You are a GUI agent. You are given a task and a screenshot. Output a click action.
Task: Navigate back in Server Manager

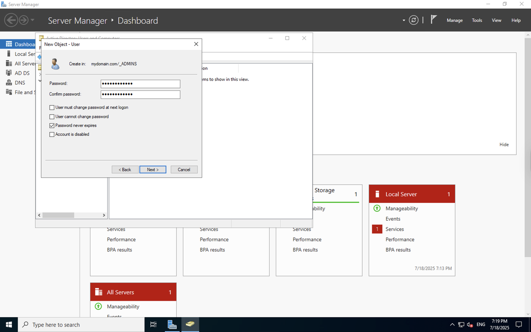[x=11, y=20]
